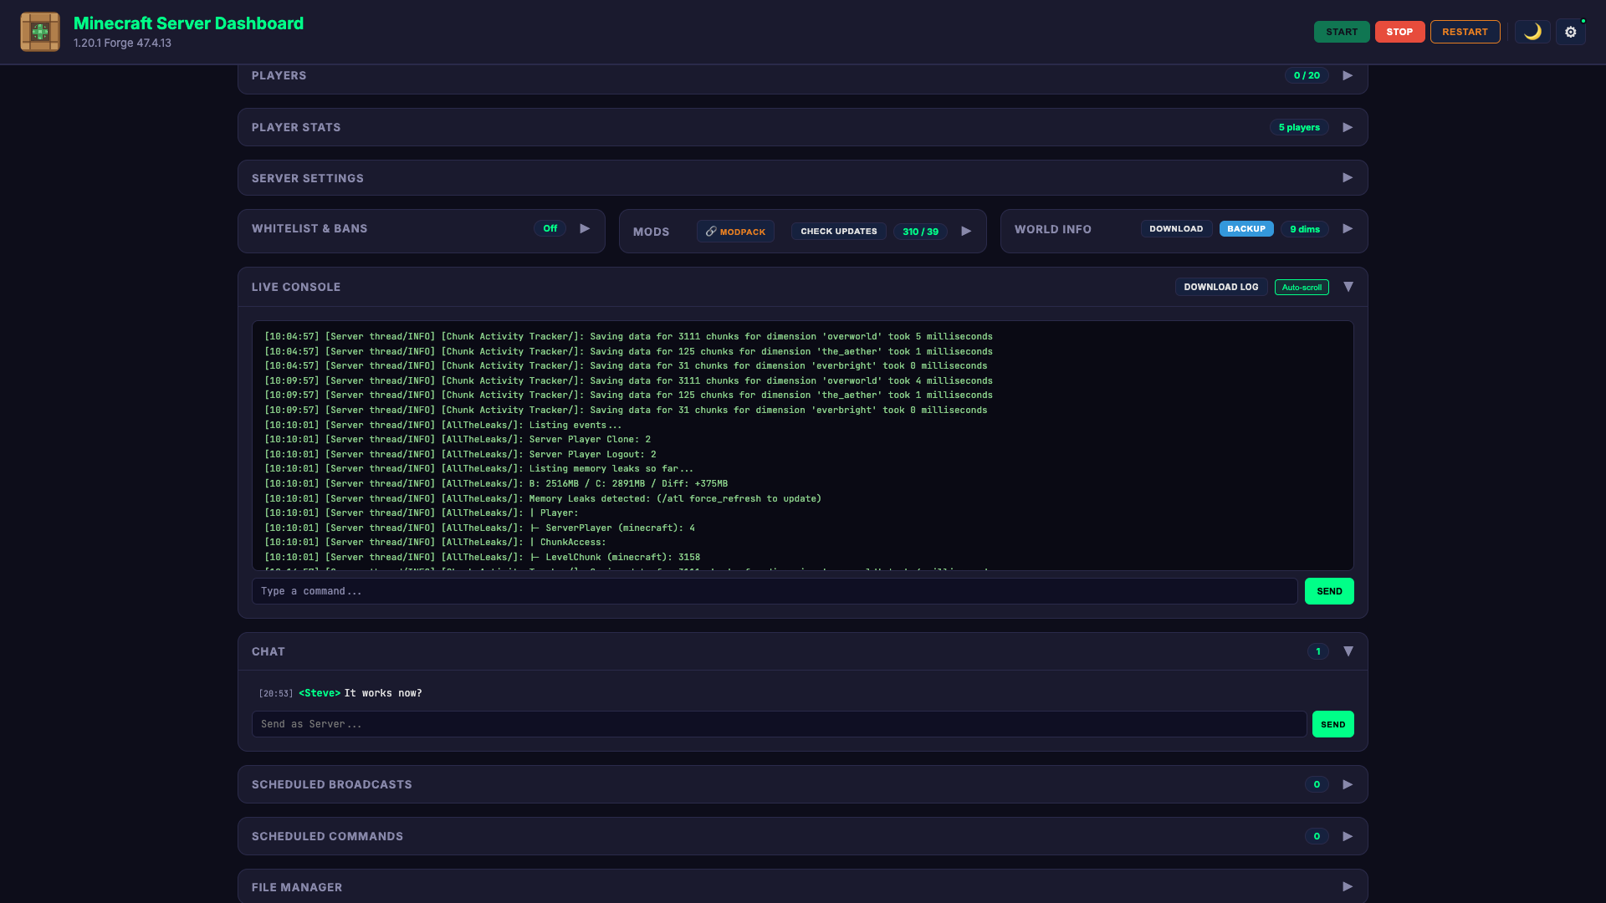
Task: Restart the server using RESTART
Action: [x=1465, y=32]
